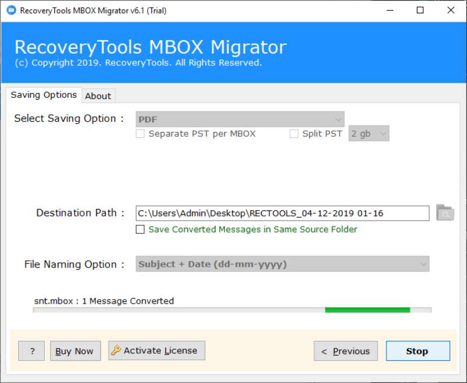Expand the File Naming Option dropdown
This screenshot has height=383, width=467.
283,264
